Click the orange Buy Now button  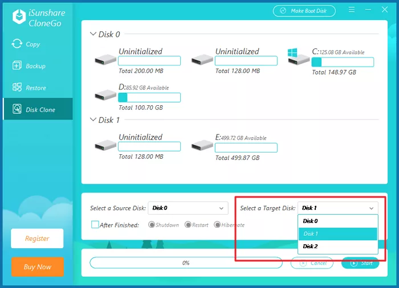click(38, 266)
